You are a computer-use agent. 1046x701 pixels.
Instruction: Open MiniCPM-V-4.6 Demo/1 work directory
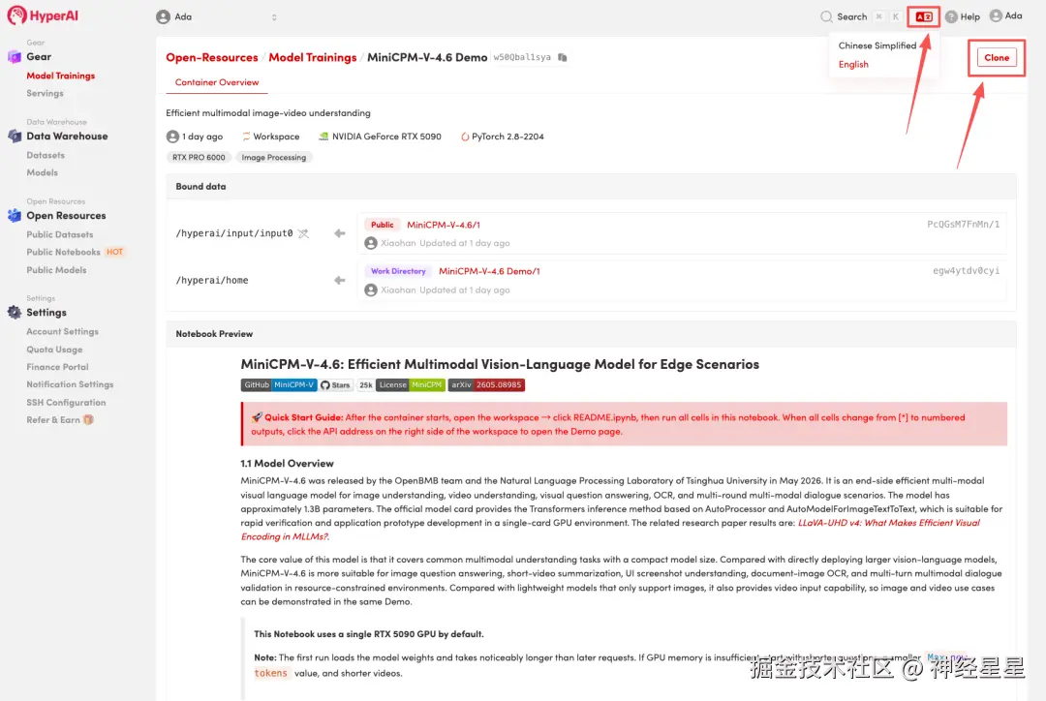coord(489,271)
